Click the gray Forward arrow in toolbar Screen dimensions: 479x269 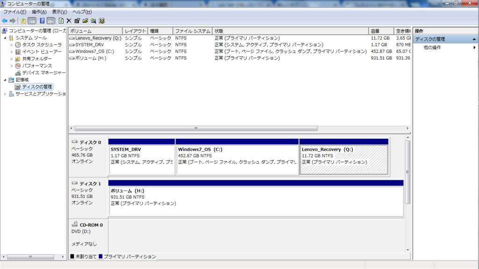click(13, 21)
